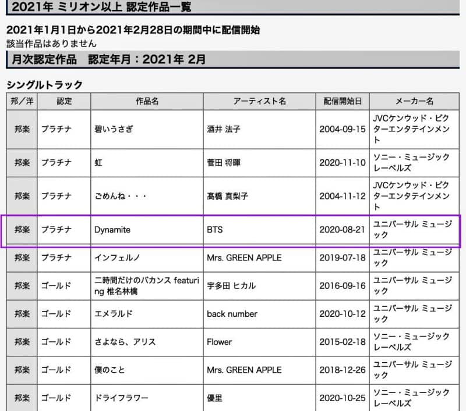Click the シングルトラック section heading
Viewport: 466px width, 411px height.
44,85
